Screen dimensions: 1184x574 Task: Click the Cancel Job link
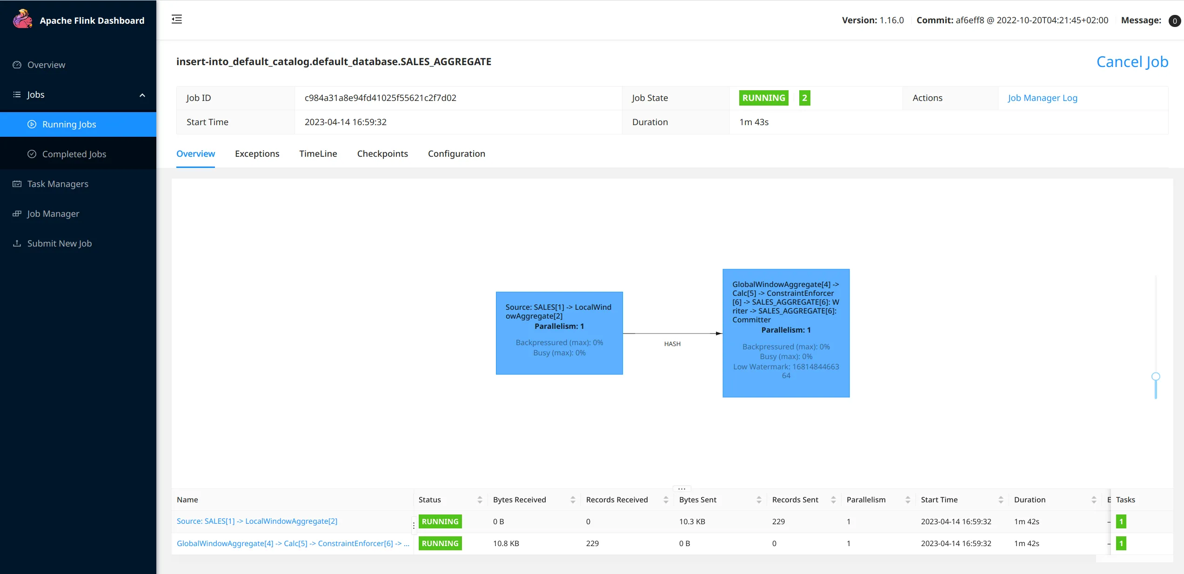click(1132, 61)
